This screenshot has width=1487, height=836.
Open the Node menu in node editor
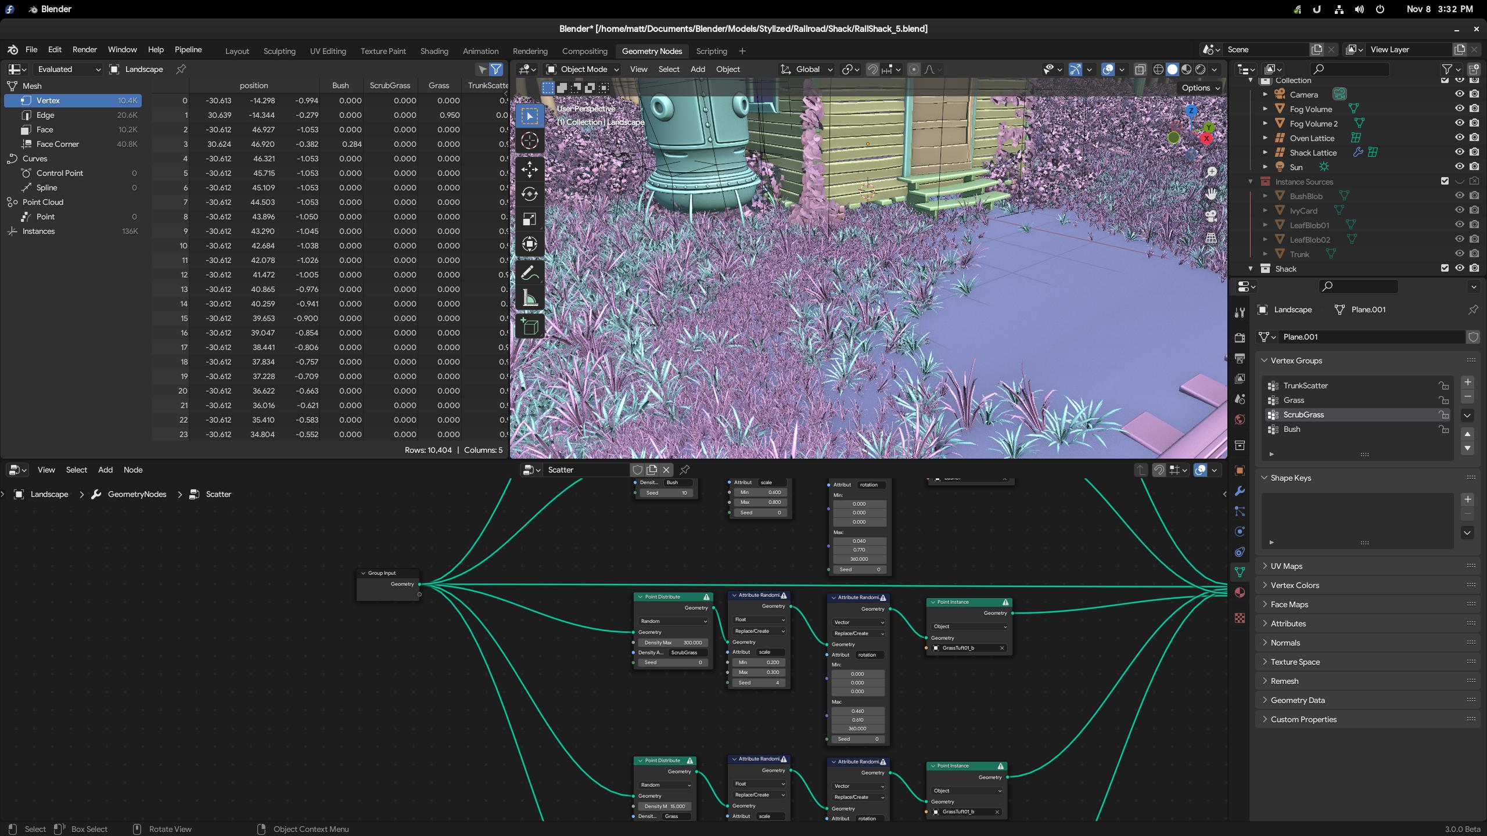(x=133, y=470)
